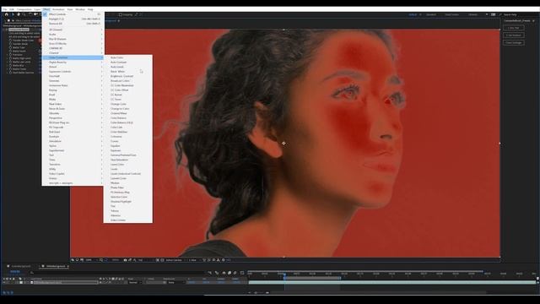Select the Selection tool arrow

tap(13, 14)
